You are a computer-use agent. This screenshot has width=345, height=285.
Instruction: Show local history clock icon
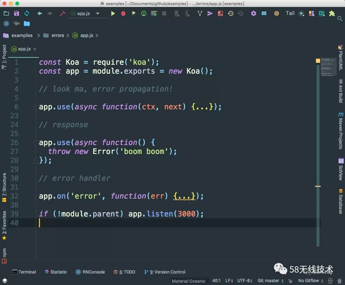(x=230, y=13)
